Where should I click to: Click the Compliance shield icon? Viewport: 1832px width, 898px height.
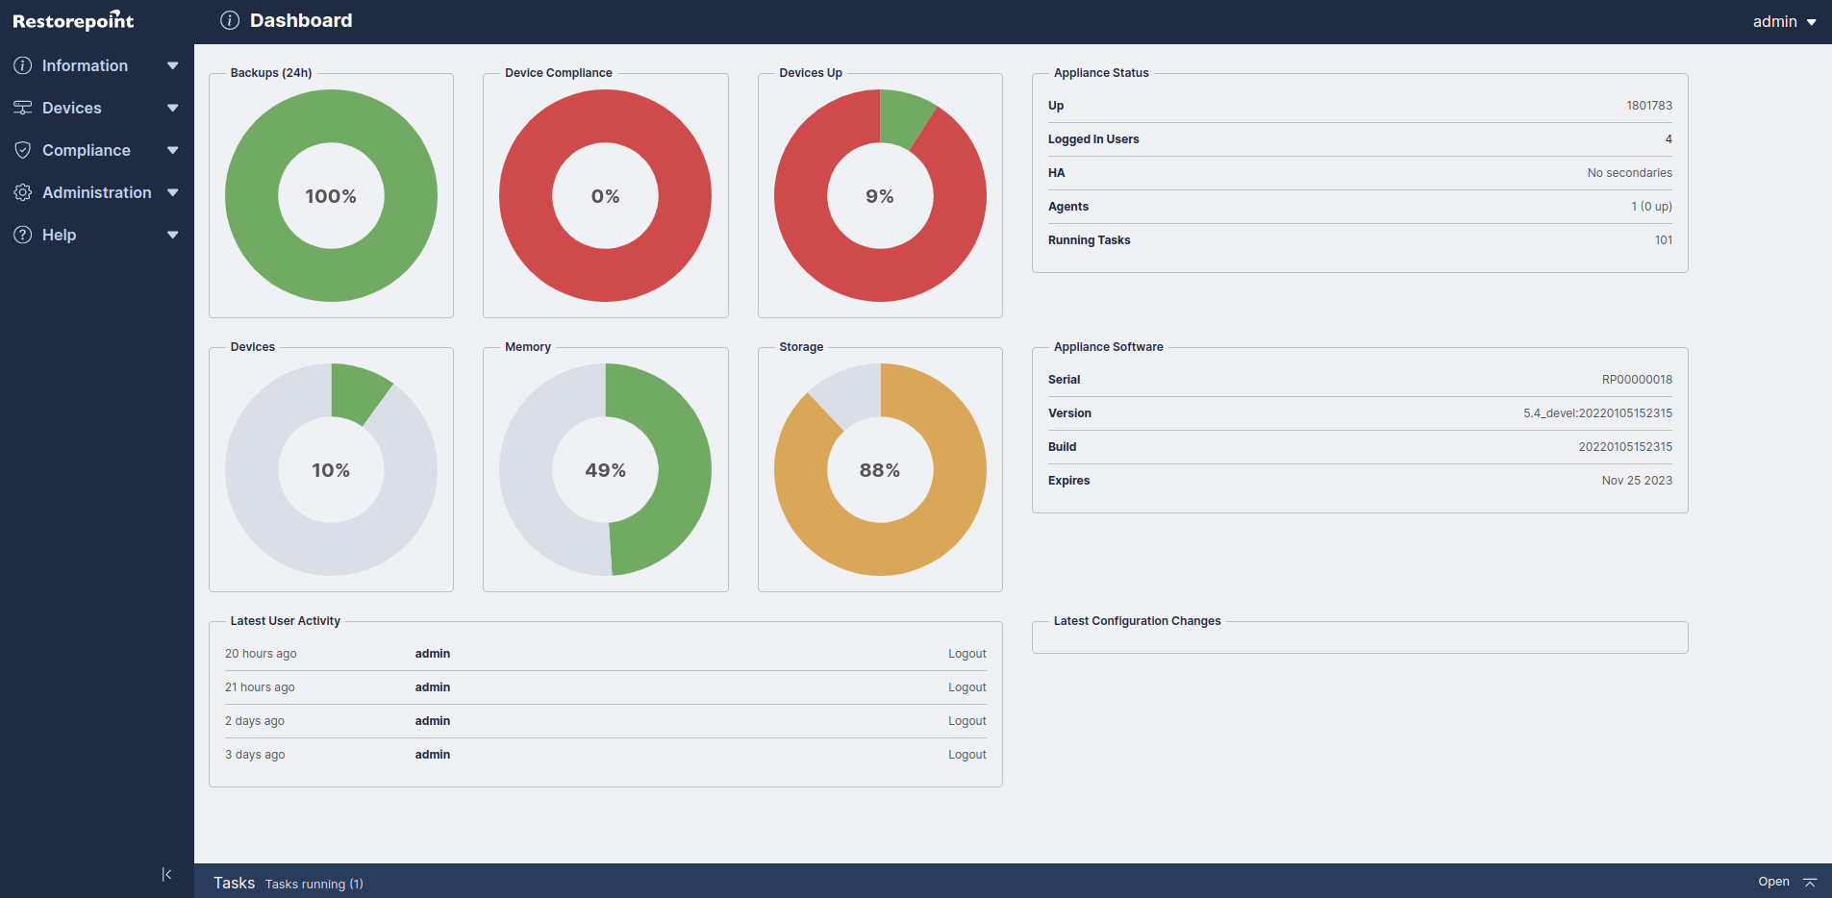[x=22, y=150]
